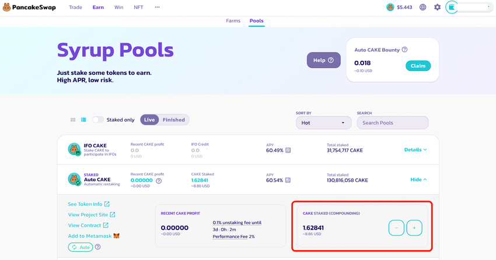Open See Token Info link
Screen dimensions: 496x260
pos(89,204)
